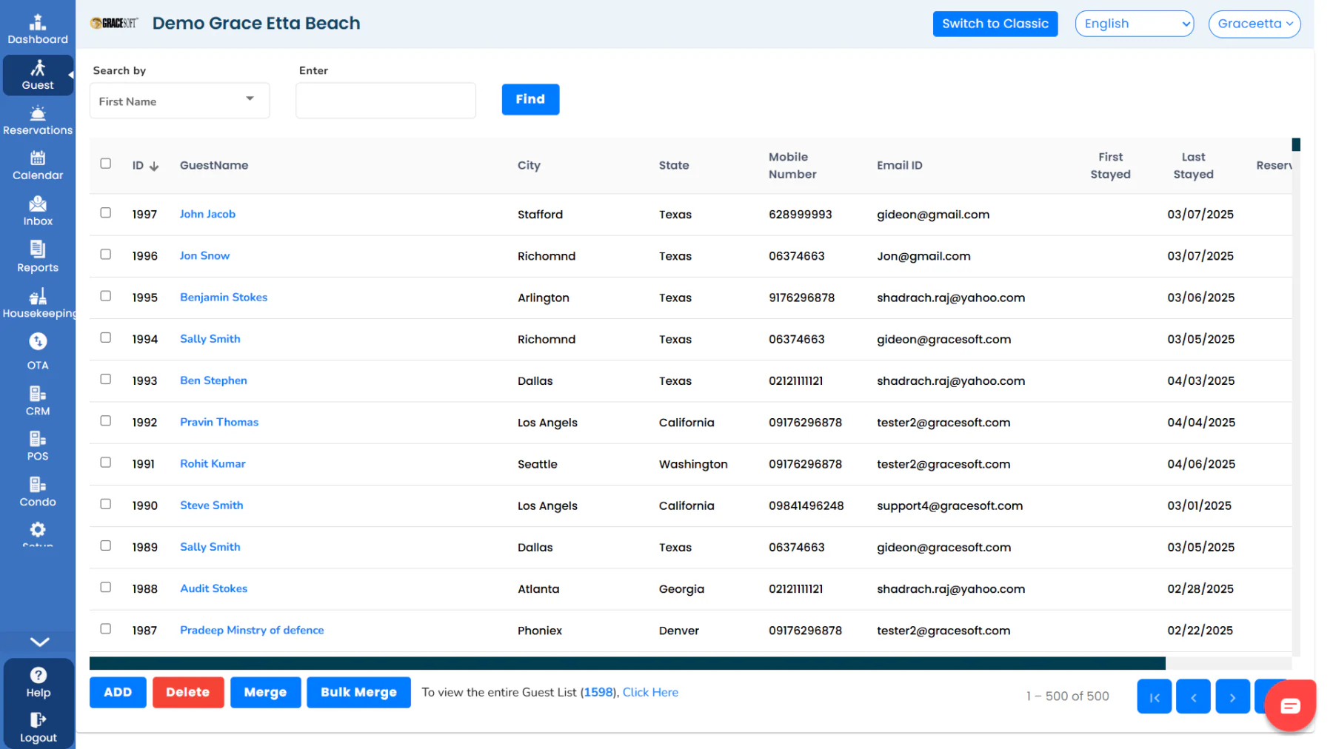Viewport: 1333px width, 749px height.
Task: Click the Merge button
Action: (265, 693)
